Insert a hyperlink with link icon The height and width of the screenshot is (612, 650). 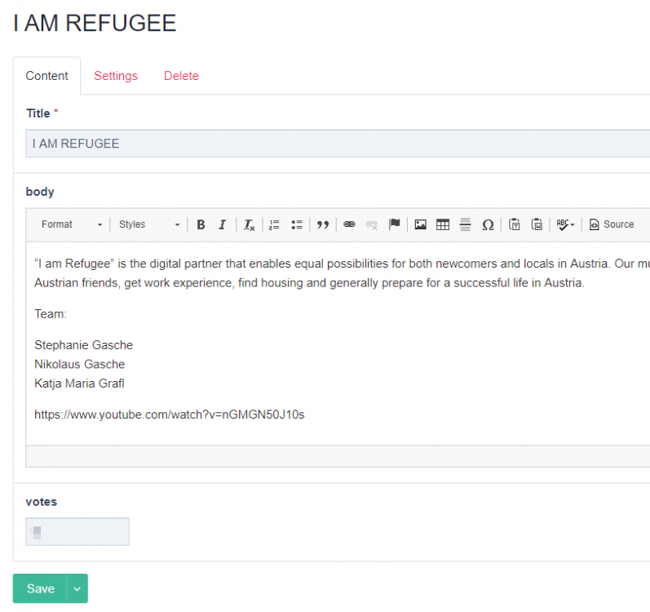click(349, 224)
